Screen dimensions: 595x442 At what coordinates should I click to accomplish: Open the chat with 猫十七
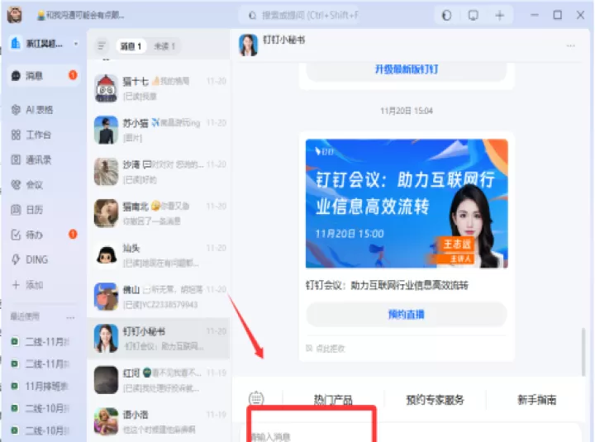pos(159,88)
